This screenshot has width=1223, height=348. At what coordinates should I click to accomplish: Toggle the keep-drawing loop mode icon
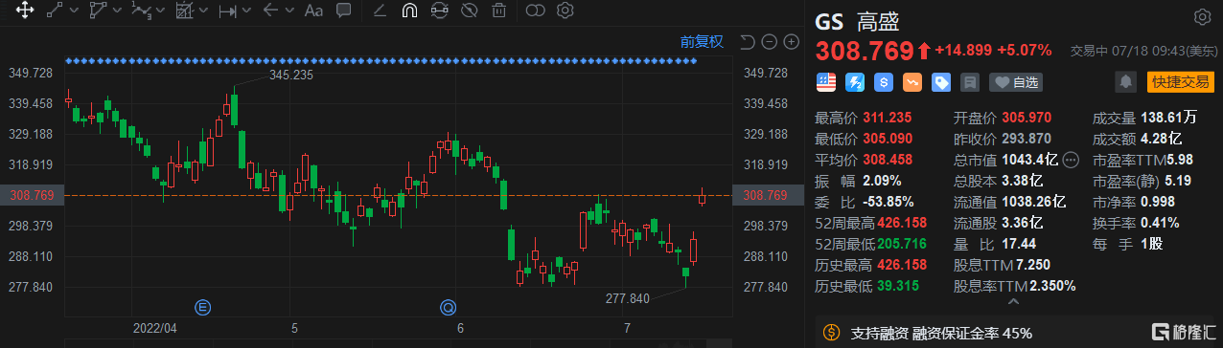[x=440, y=11]
